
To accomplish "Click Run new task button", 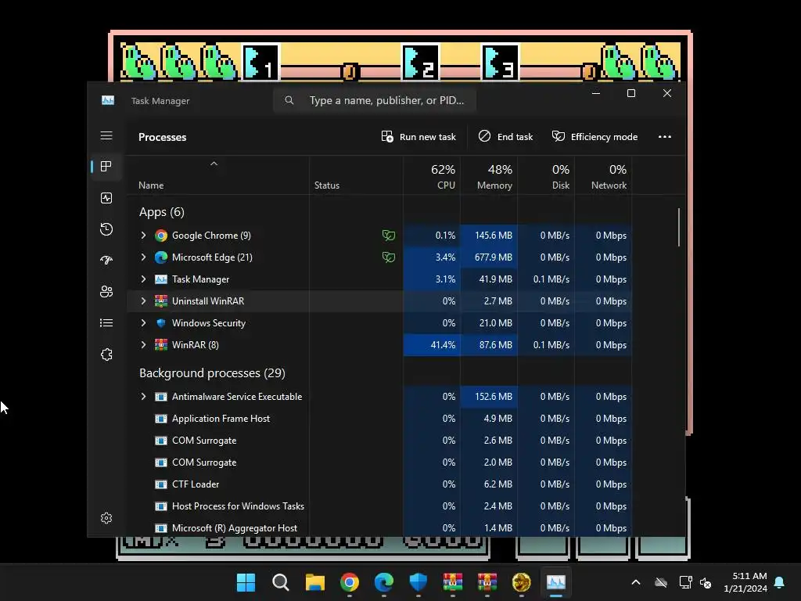I will coord(418,136).
